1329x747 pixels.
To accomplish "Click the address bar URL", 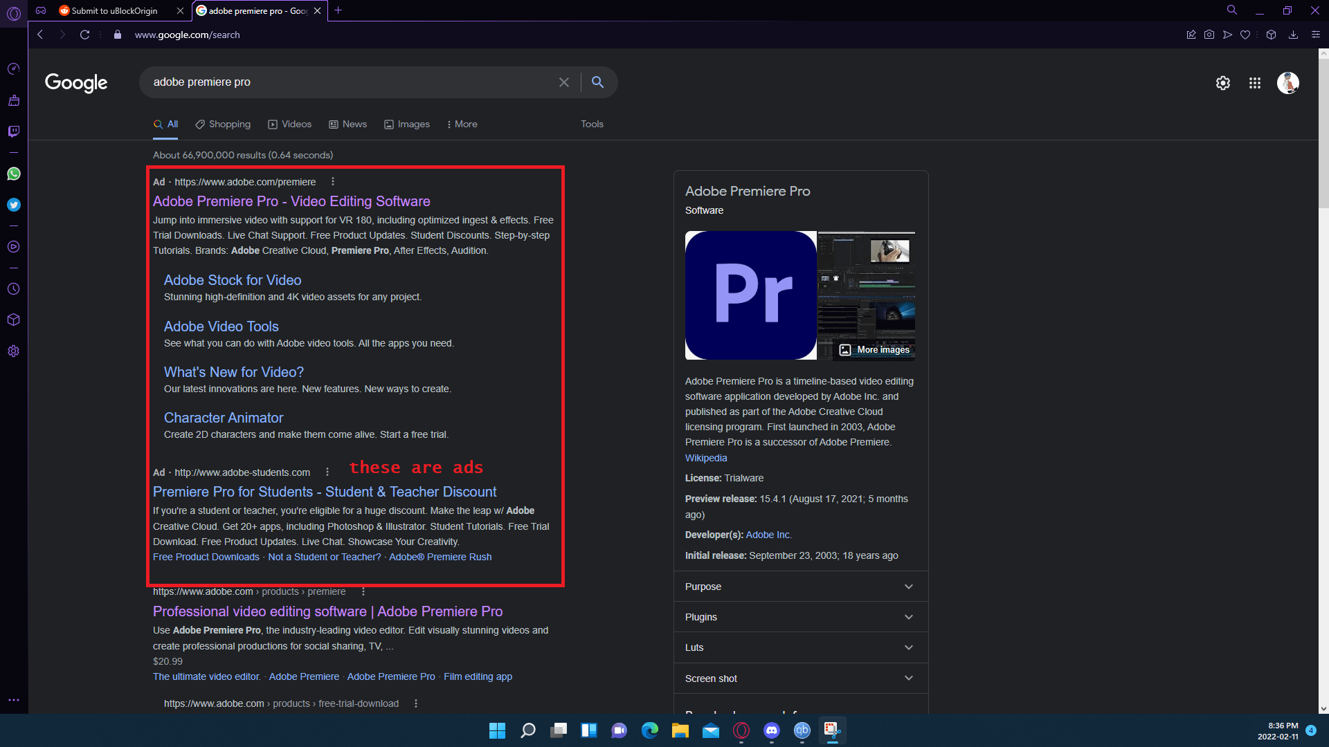I will coord(187,35).
